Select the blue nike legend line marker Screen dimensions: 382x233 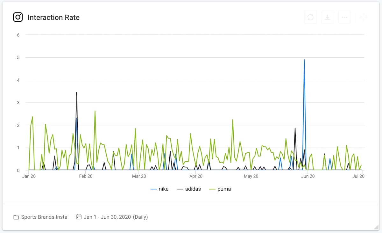pos(153,189)
